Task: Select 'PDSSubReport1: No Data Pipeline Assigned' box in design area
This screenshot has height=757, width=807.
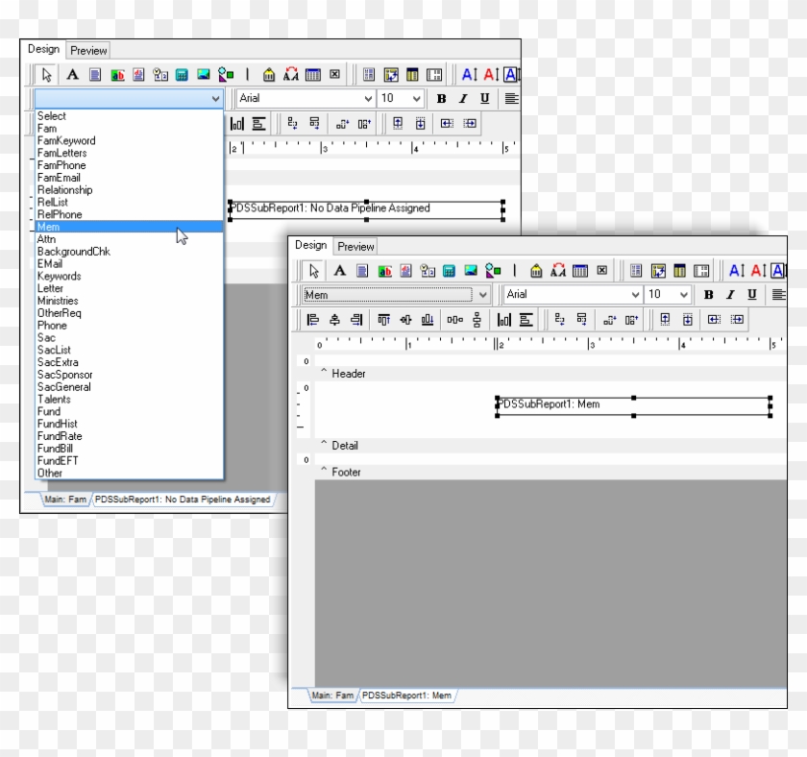Action: [366, 210]
